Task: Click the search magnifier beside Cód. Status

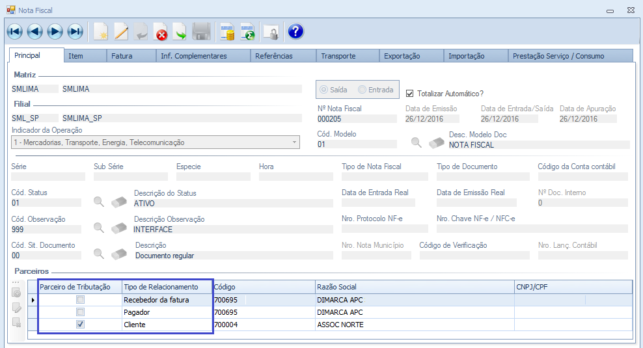Action: (x=99, y=202)
